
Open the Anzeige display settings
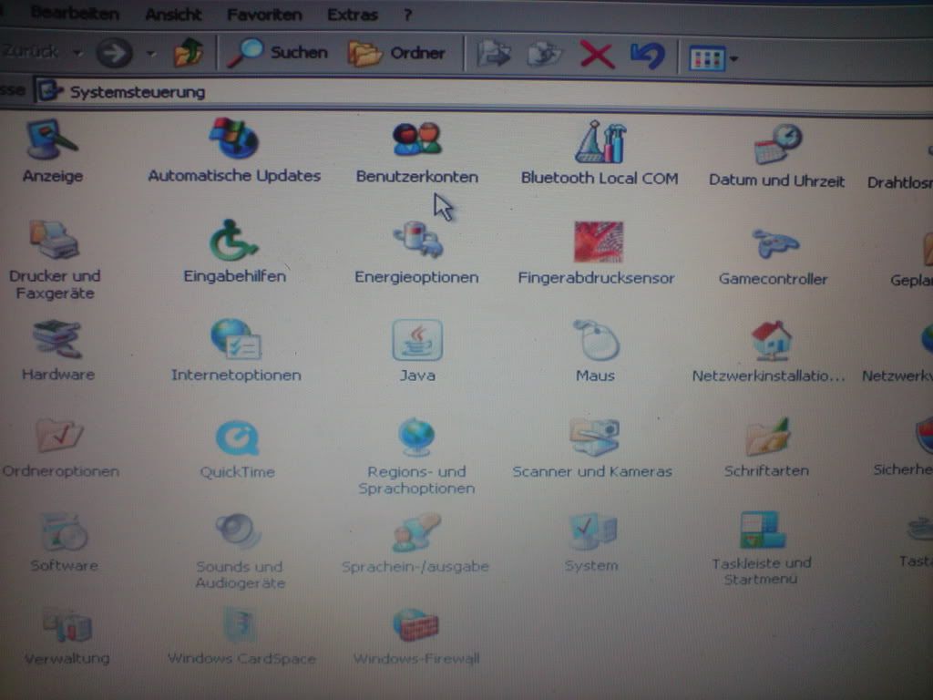click(x=52, y=151)
